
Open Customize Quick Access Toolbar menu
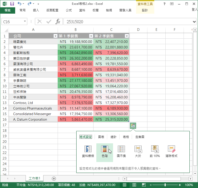click(x=38, y=4)
